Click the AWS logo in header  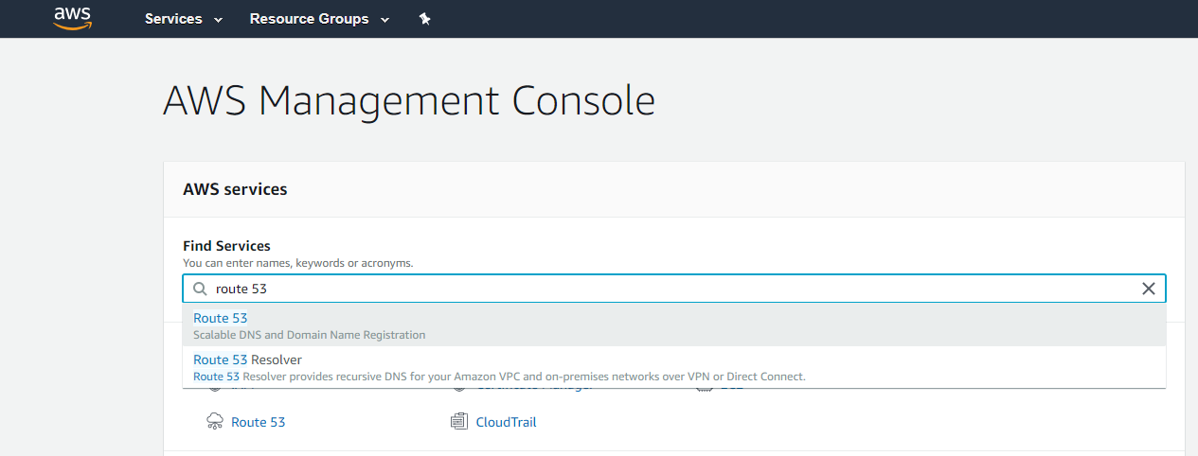coord(72,18)
